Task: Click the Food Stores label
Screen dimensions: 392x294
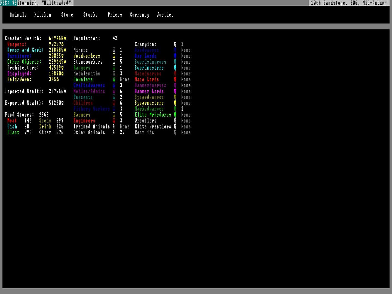Action: (19, 115)
